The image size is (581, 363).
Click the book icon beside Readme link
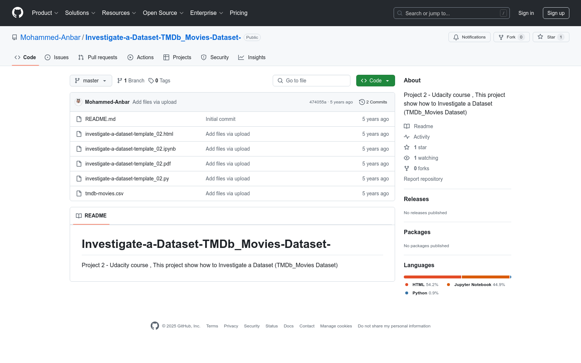[407, 126]
